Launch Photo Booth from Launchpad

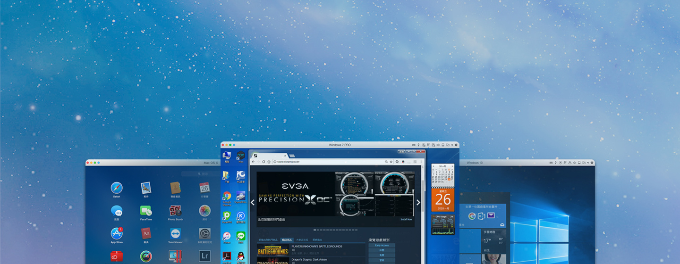(x=175, y=211)
